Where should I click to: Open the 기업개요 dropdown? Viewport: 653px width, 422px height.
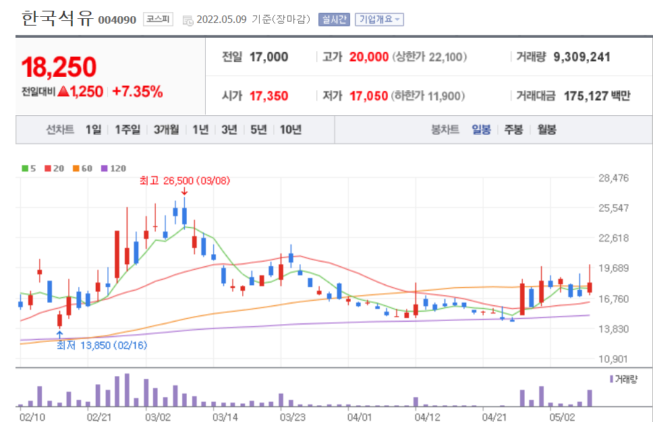[x=379, y=20]
